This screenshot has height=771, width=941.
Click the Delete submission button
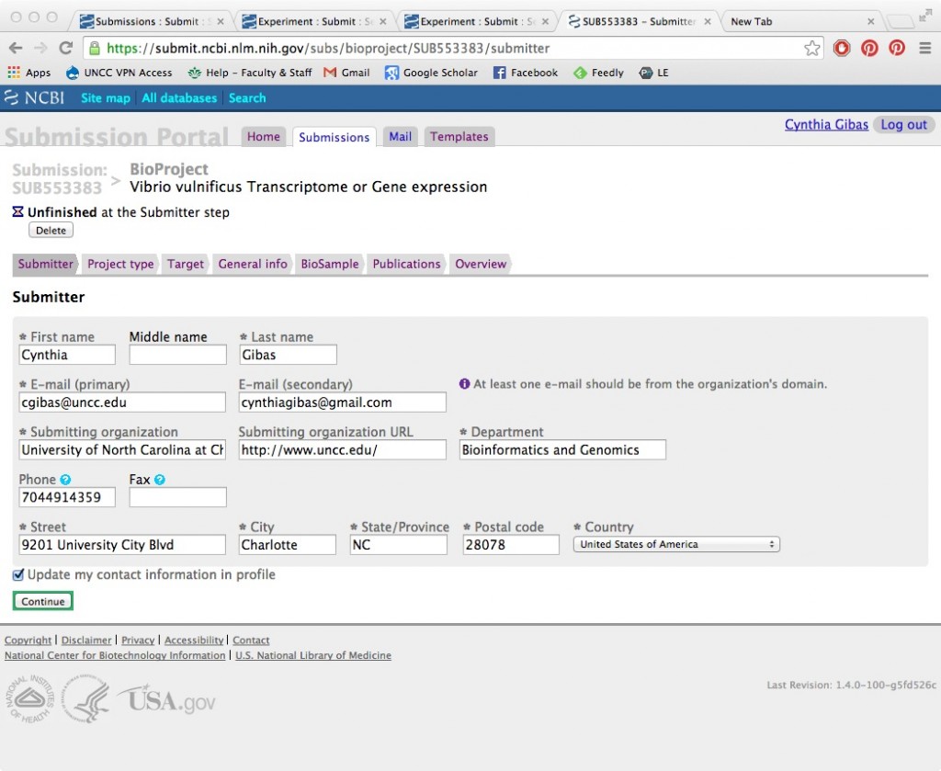pyautogui.click(x=51, y=231)
